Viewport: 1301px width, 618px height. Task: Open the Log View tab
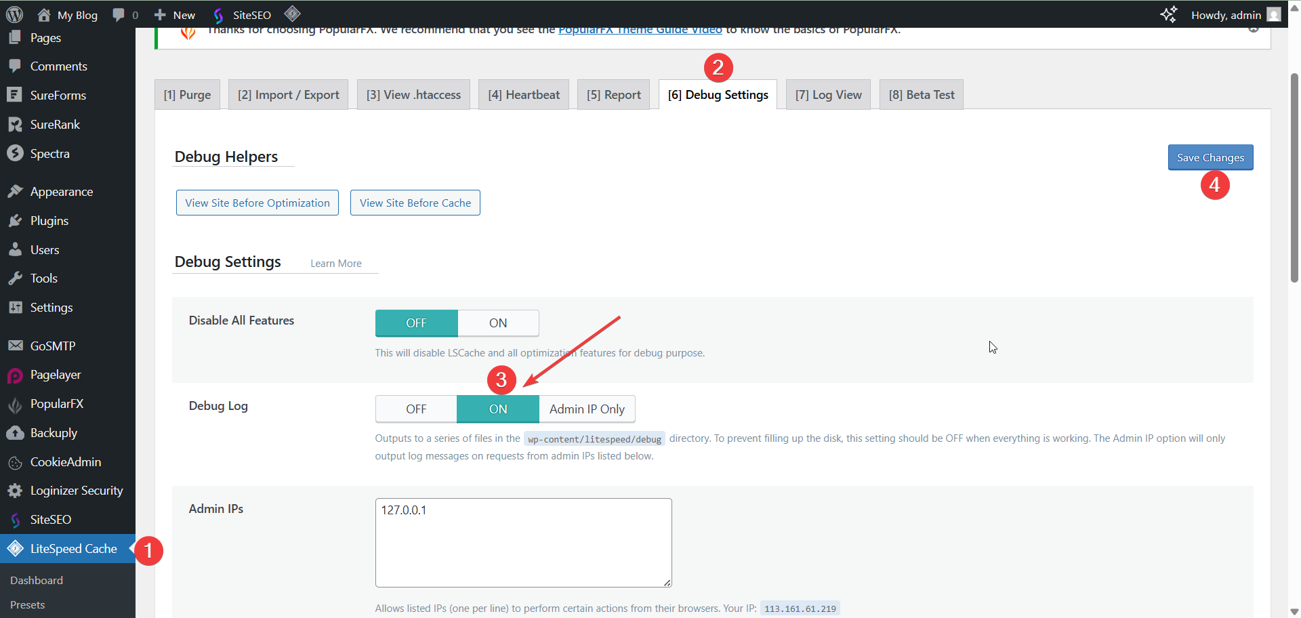[828, 95]
